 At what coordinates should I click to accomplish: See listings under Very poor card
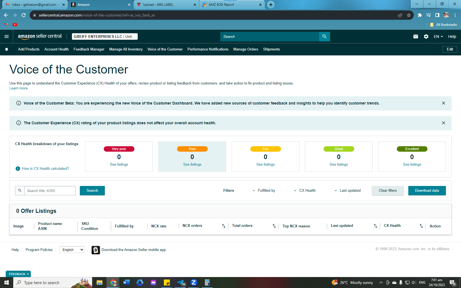pos(119,165)
